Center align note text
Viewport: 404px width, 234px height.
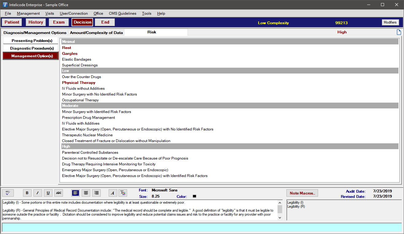coord(86,193)
